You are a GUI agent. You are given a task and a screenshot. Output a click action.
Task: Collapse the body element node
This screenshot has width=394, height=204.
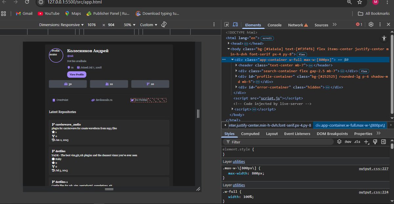click(229, 49)
